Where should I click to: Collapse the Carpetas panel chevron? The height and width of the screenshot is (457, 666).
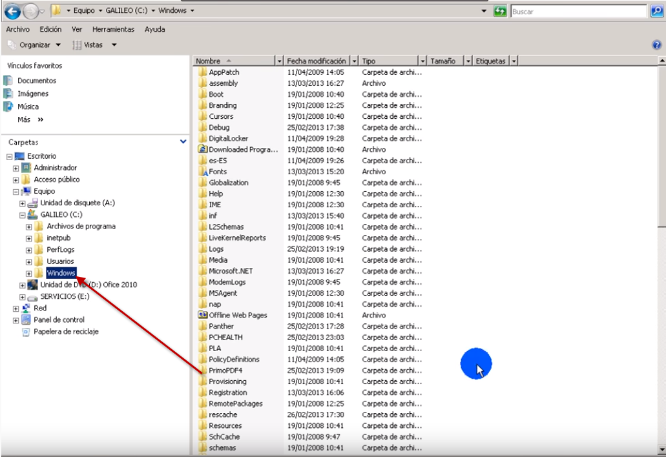click(183, 141)
